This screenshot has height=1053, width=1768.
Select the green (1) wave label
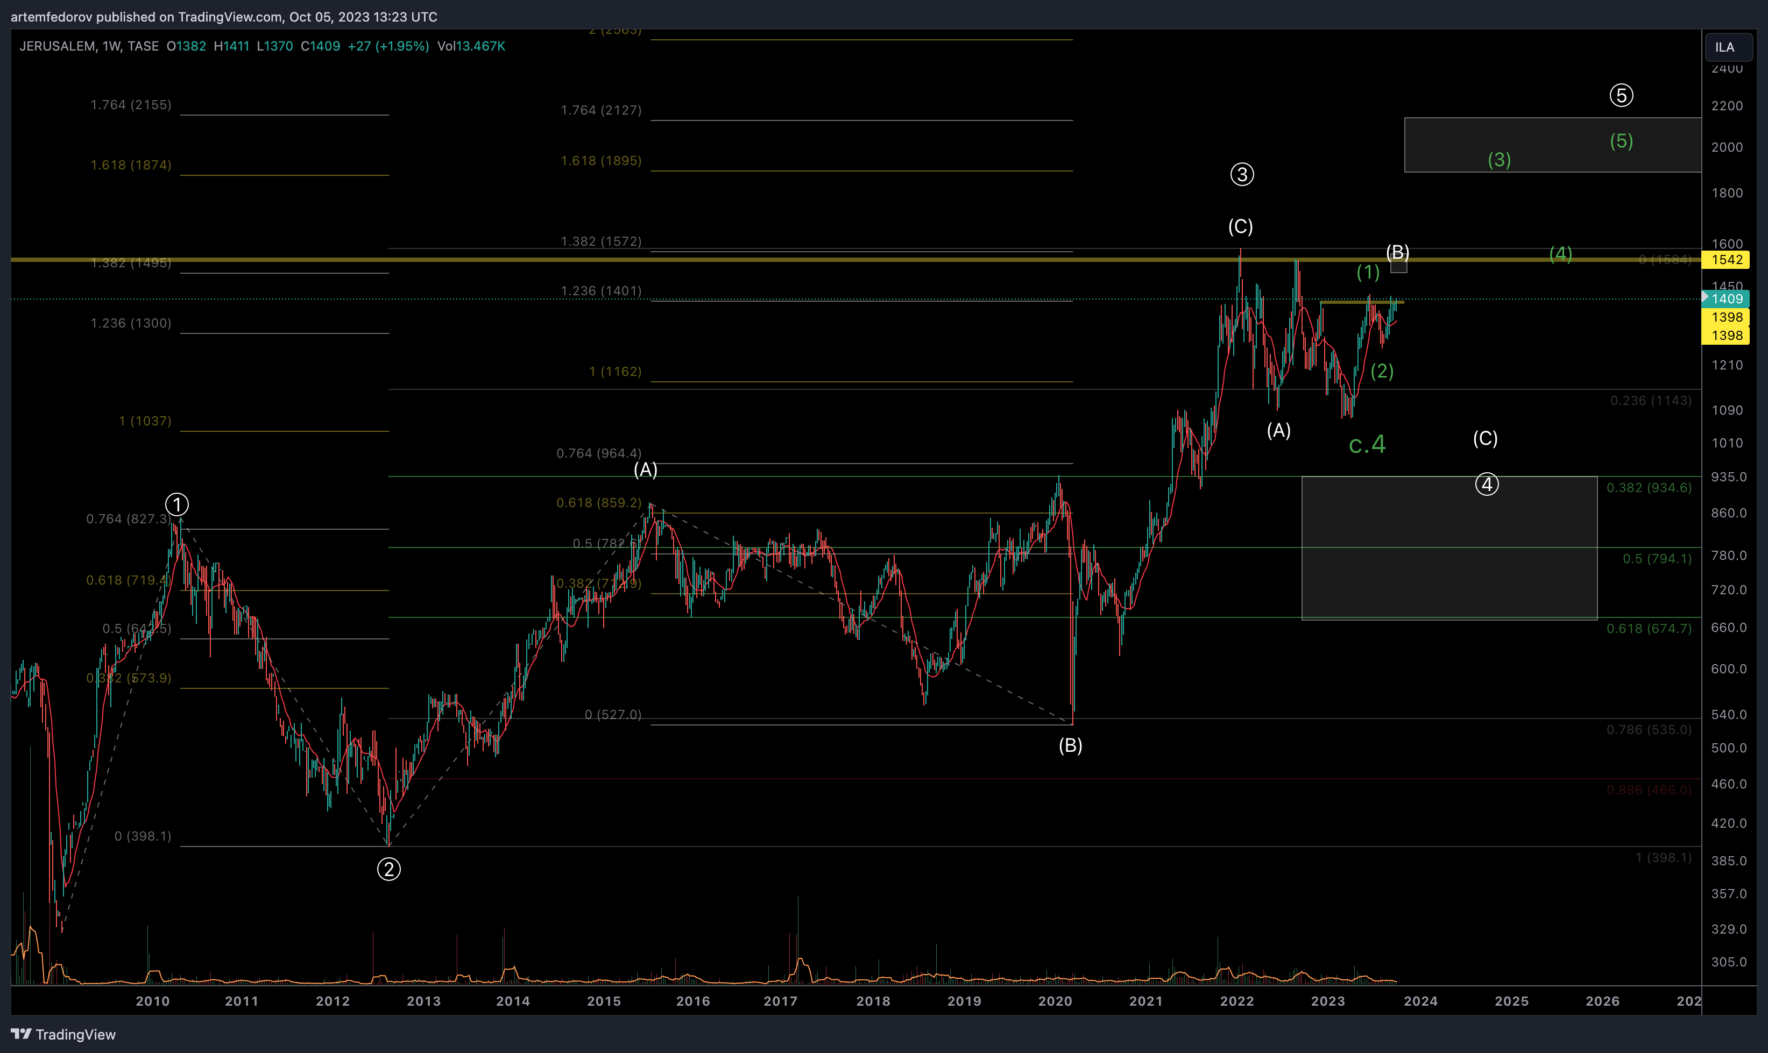[1368, 272]
